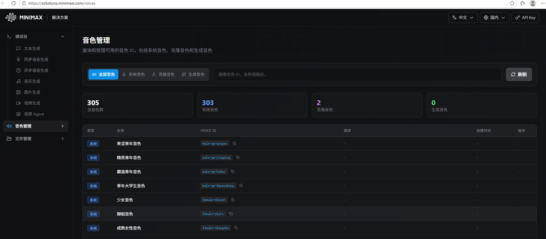Click the browser back arrow

(4, 3)
